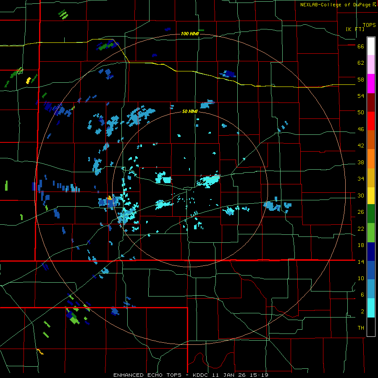
Task: Click the ENHANCED ECHO TOPS product title
Action: (147, 375)
